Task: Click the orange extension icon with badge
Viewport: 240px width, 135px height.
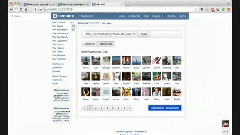Action: 213,10
